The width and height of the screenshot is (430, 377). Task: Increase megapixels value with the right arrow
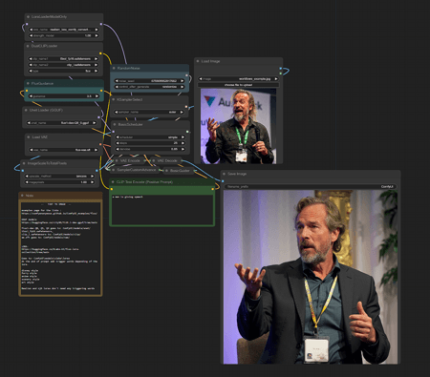(93, 182)
